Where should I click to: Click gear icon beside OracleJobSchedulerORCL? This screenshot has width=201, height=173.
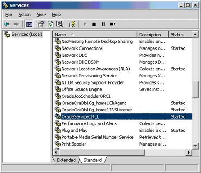tap(58, 96)
